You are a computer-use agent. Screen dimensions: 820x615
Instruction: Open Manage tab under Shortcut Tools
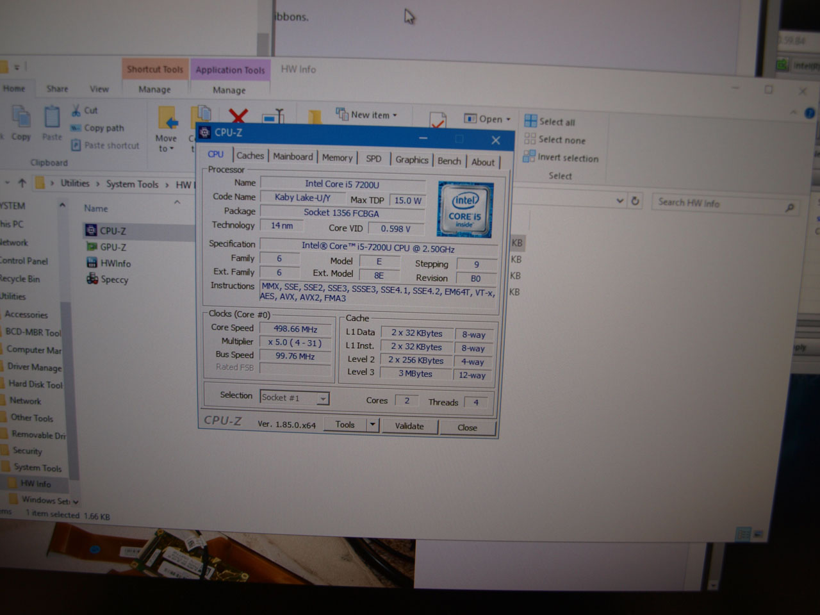tap(154, 90)
